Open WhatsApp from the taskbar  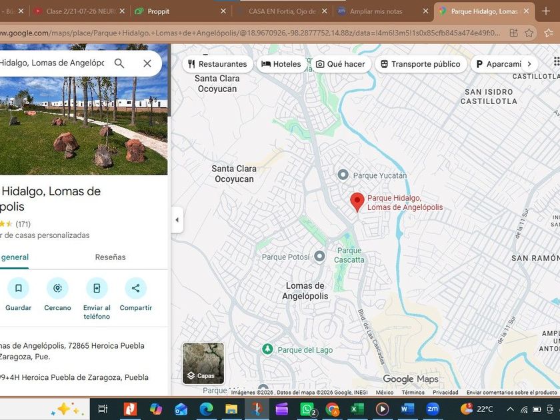pos(307,409)
